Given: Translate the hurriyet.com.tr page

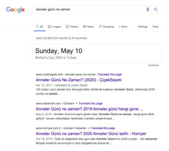Looking at the screenshot, I should (103, 128).
